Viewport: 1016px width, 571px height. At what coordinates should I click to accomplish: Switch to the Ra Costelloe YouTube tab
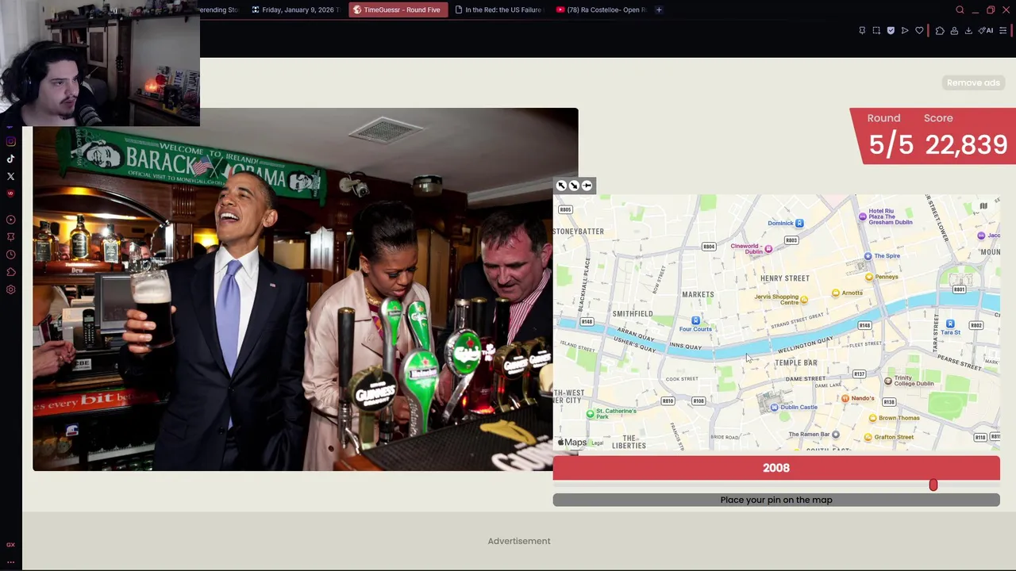(x=601, y=10)
